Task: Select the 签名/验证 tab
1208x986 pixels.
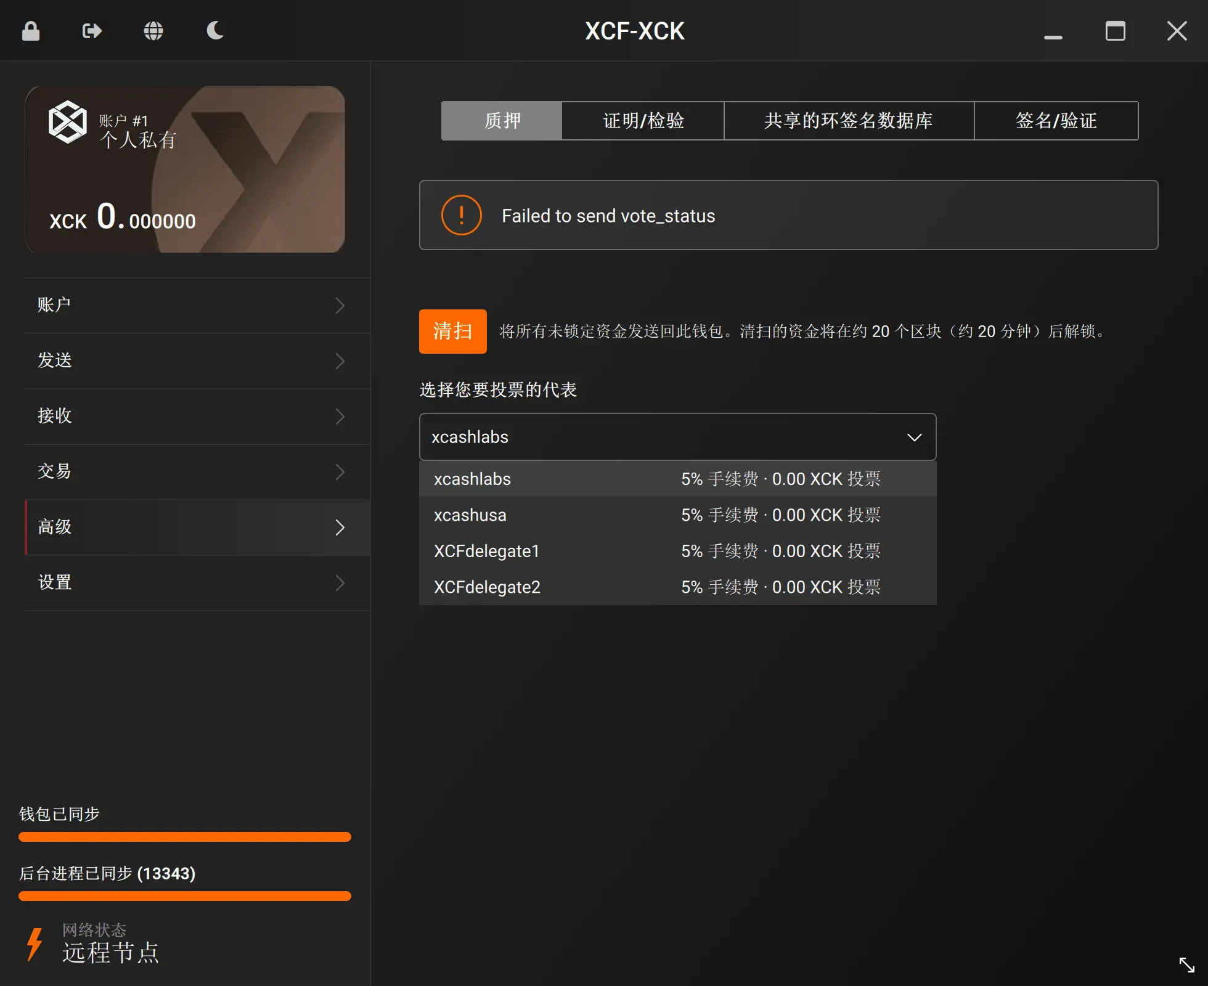Action: pyautogui.click(x=1056, y=121)
